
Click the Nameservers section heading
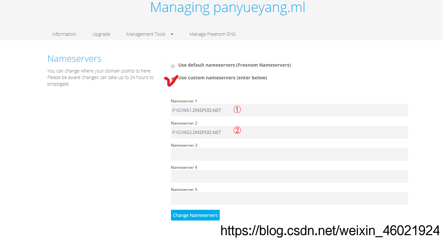74,59
